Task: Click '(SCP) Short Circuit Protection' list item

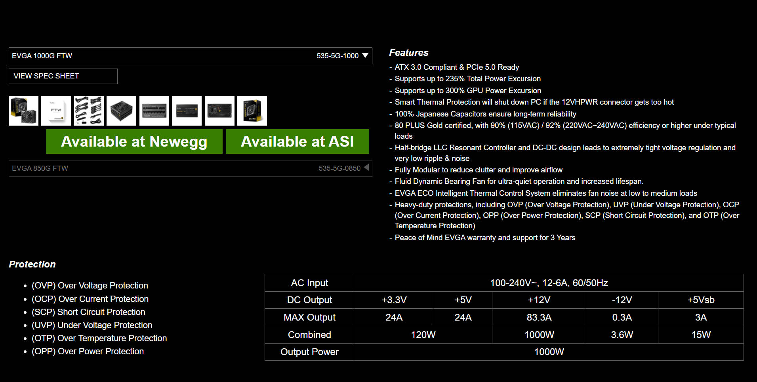Action: point(88,312)
